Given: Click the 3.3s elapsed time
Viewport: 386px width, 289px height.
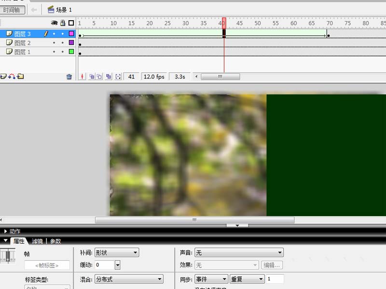Looking at the screenshot, I should pos(180,77).
